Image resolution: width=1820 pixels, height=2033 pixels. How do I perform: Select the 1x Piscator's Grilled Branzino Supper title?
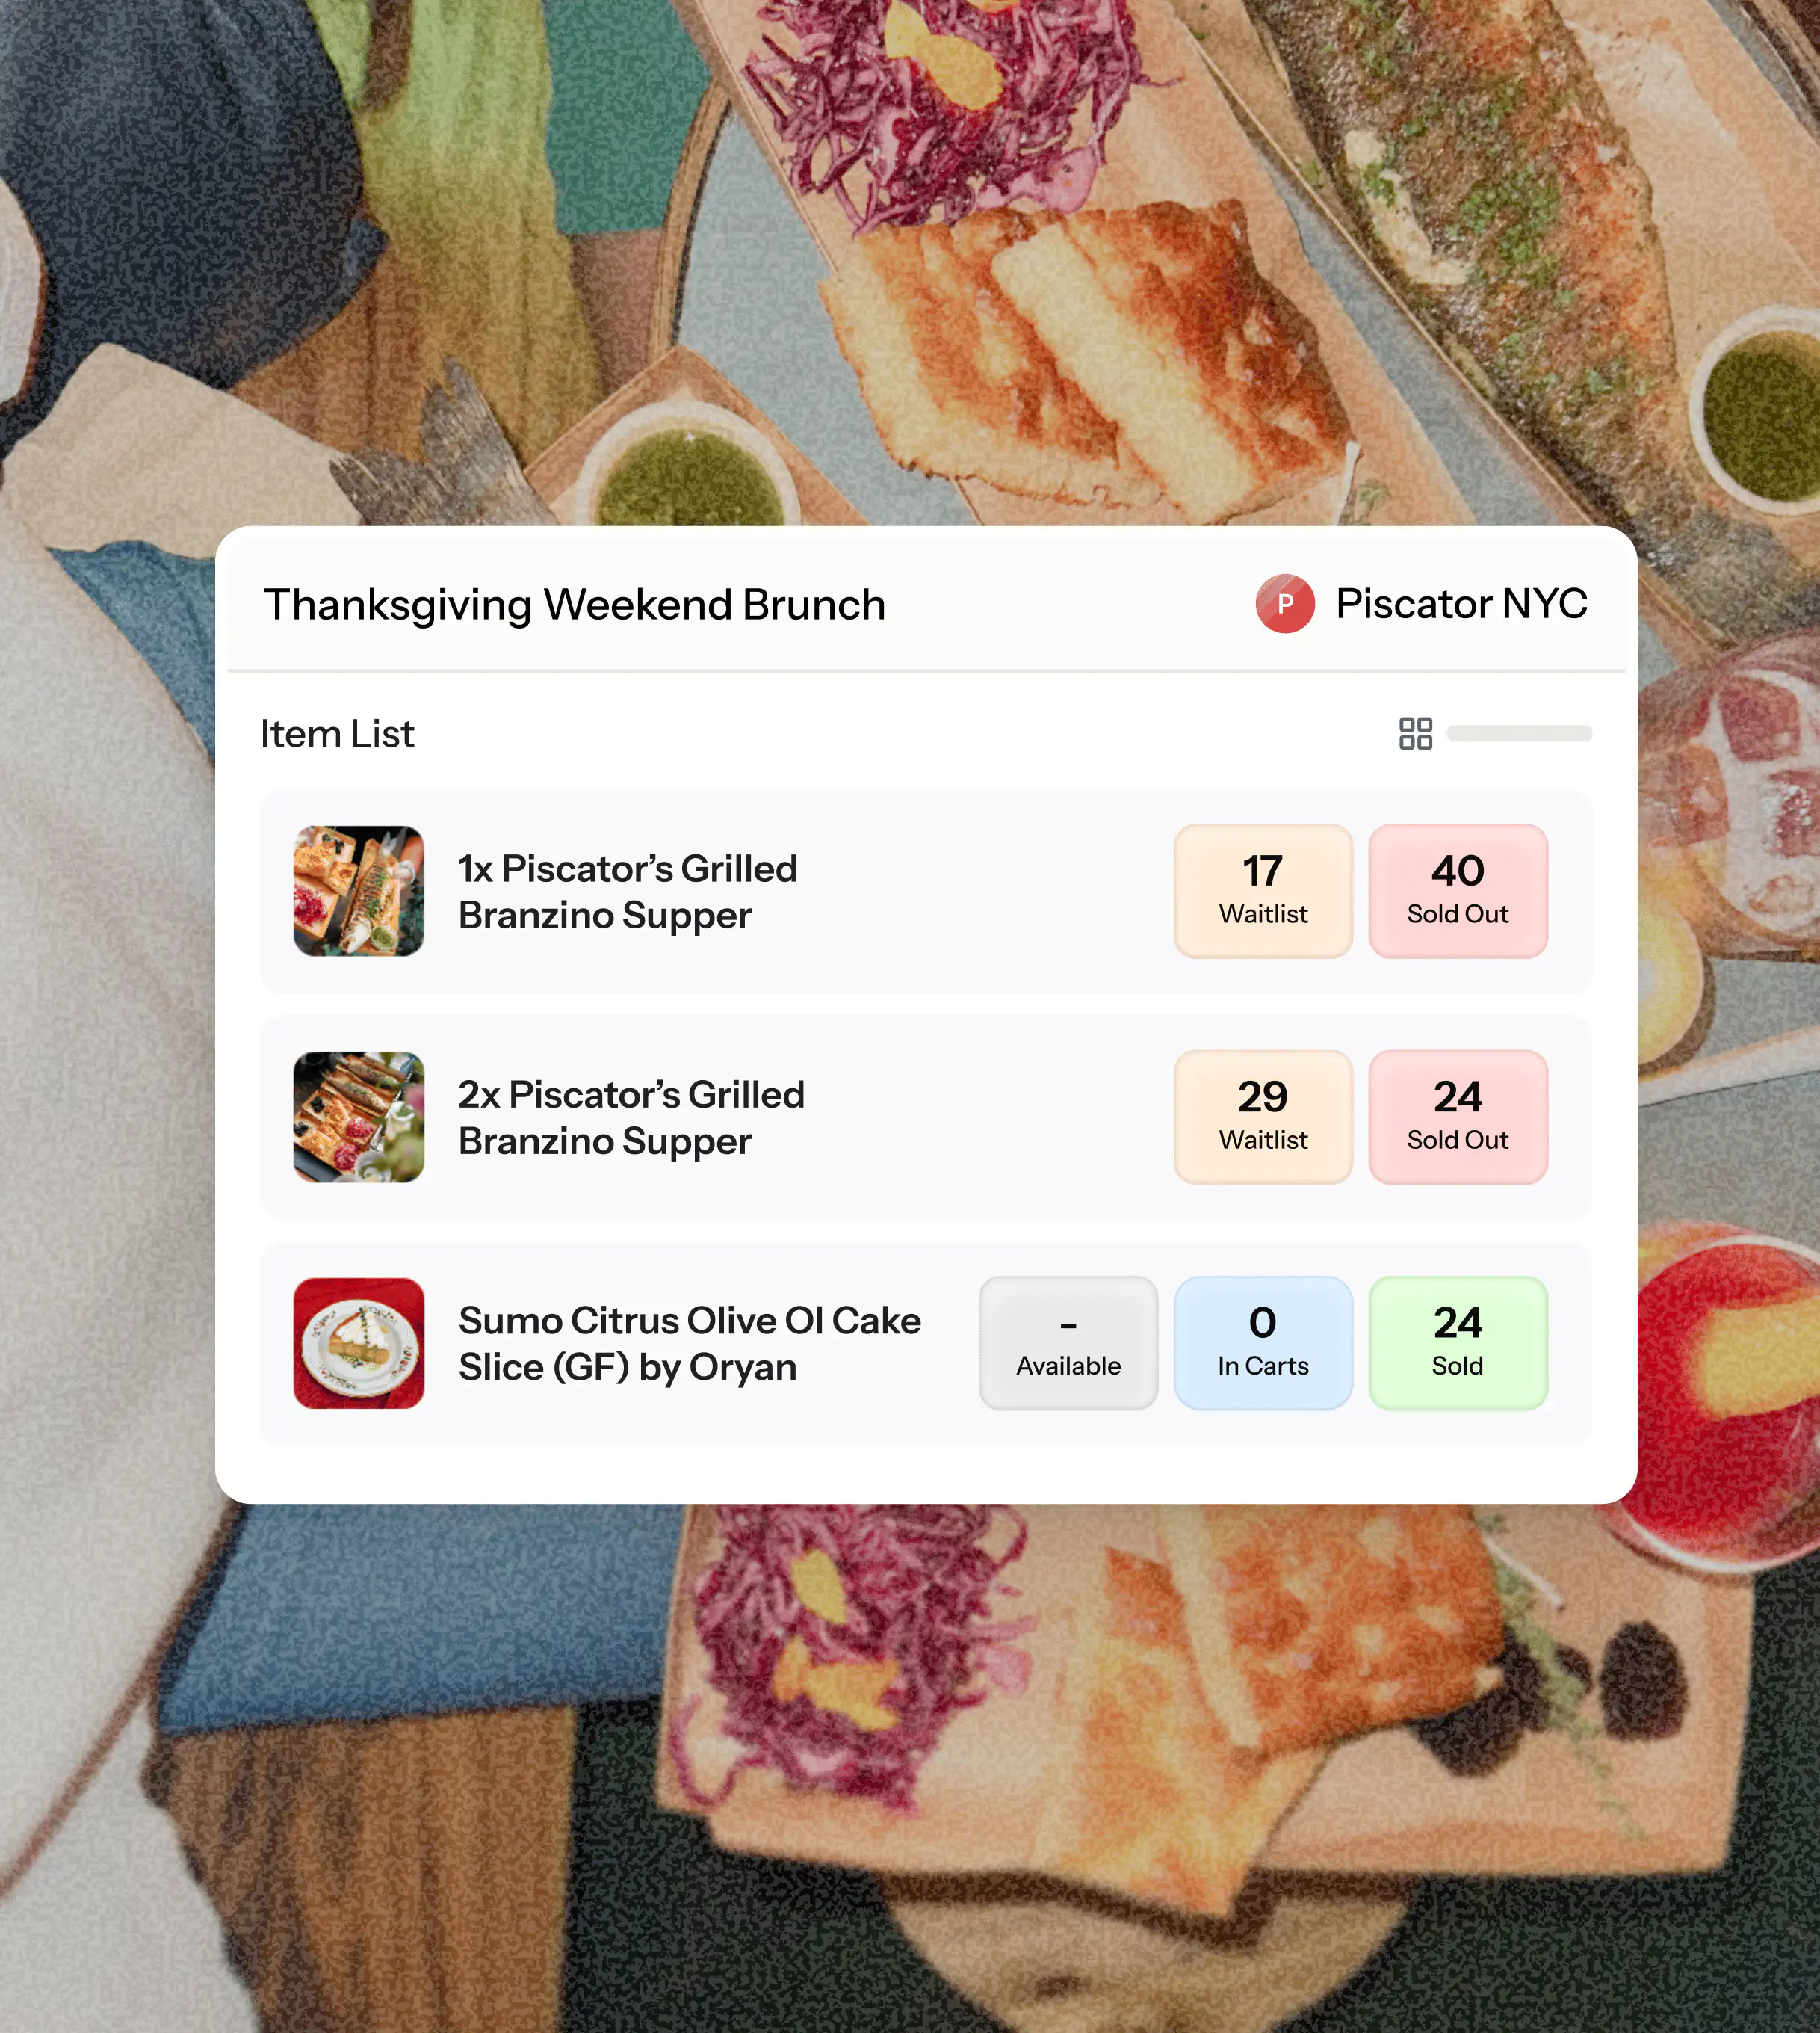628,892
